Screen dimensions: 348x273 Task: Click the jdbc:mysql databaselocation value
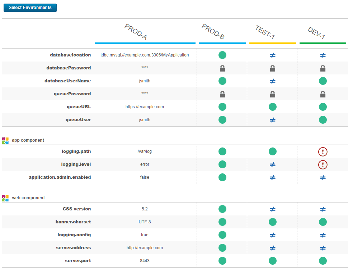click(145, 55)
